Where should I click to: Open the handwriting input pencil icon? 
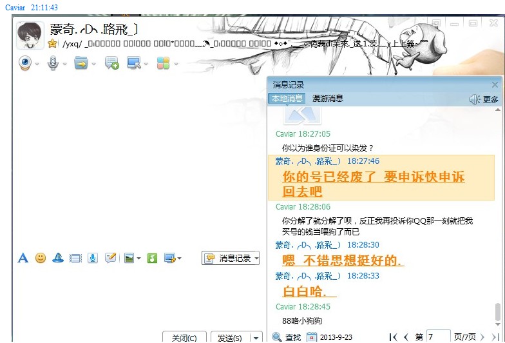point(111,258)
